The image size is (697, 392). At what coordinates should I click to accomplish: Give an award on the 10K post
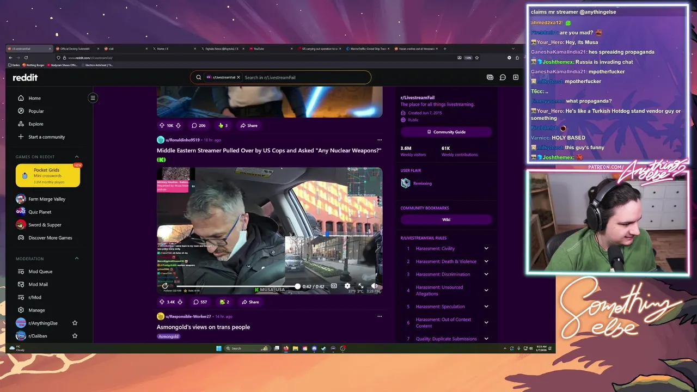coord(223,125)
